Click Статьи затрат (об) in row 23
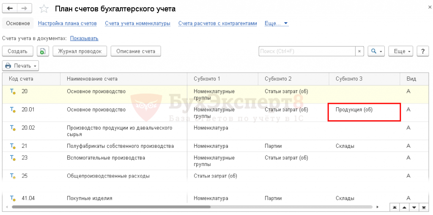Image resolution: width=433 pixels, height=215 pixels. coord(286,158)
